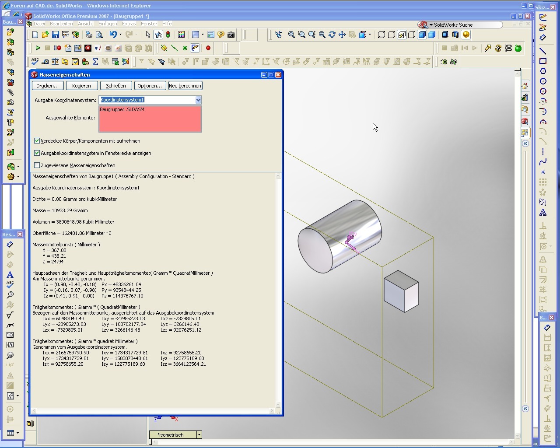Toggle the selection filter toolbar button
Screen dimensions: 560x448
[x=158, y=35]
